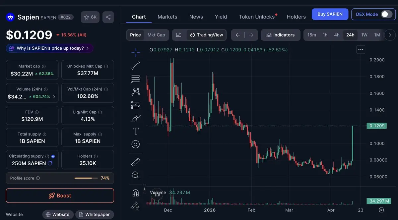Open the Token Unlocks tab
Viewport: 398px width, 220px height.
pos(257,17)
